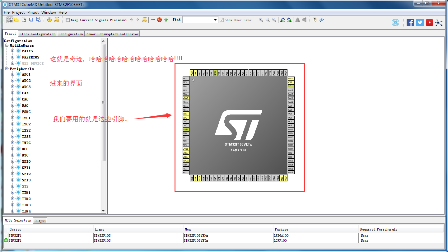Check the STM32F103VEHx row checkbox

tap(6, 236)
